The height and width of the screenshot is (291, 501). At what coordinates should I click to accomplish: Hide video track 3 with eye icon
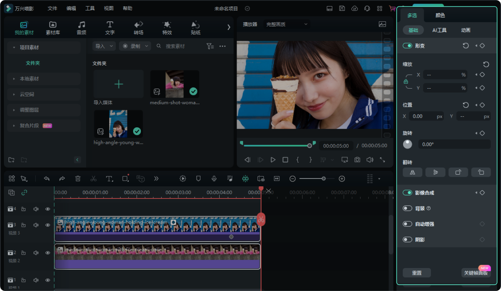(x=48, y=225)
